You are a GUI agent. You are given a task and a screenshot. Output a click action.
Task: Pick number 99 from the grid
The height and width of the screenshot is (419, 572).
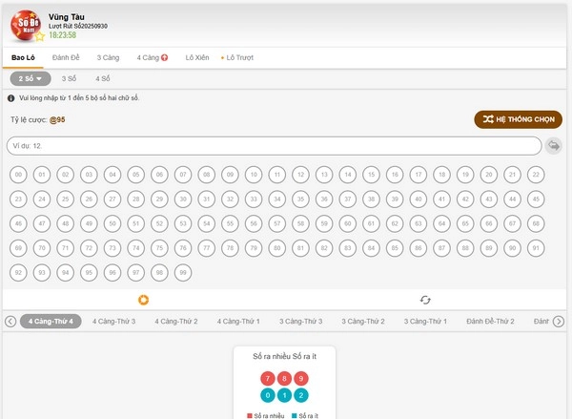pyautogui.click(x=183, y=273)
